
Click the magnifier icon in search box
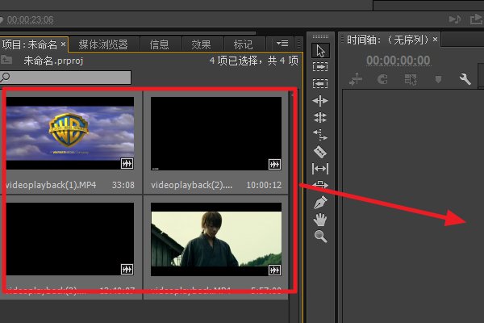[x=6, y=78]
